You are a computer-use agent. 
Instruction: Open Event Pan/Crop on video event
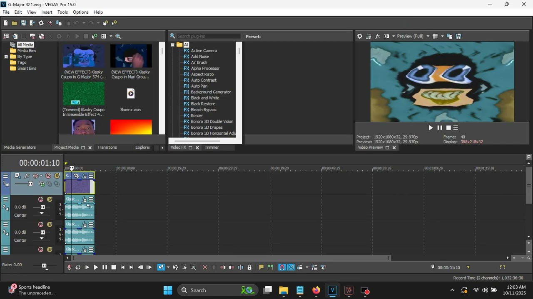click(x=76, y=176)
